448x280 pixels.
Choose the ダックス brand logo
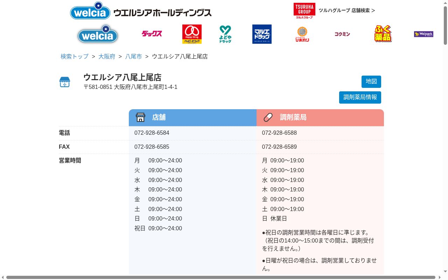coord(152,34)
